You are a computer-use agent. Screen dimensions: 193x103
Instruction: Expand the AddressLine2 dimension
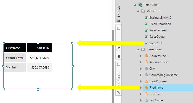coord(141,62)
